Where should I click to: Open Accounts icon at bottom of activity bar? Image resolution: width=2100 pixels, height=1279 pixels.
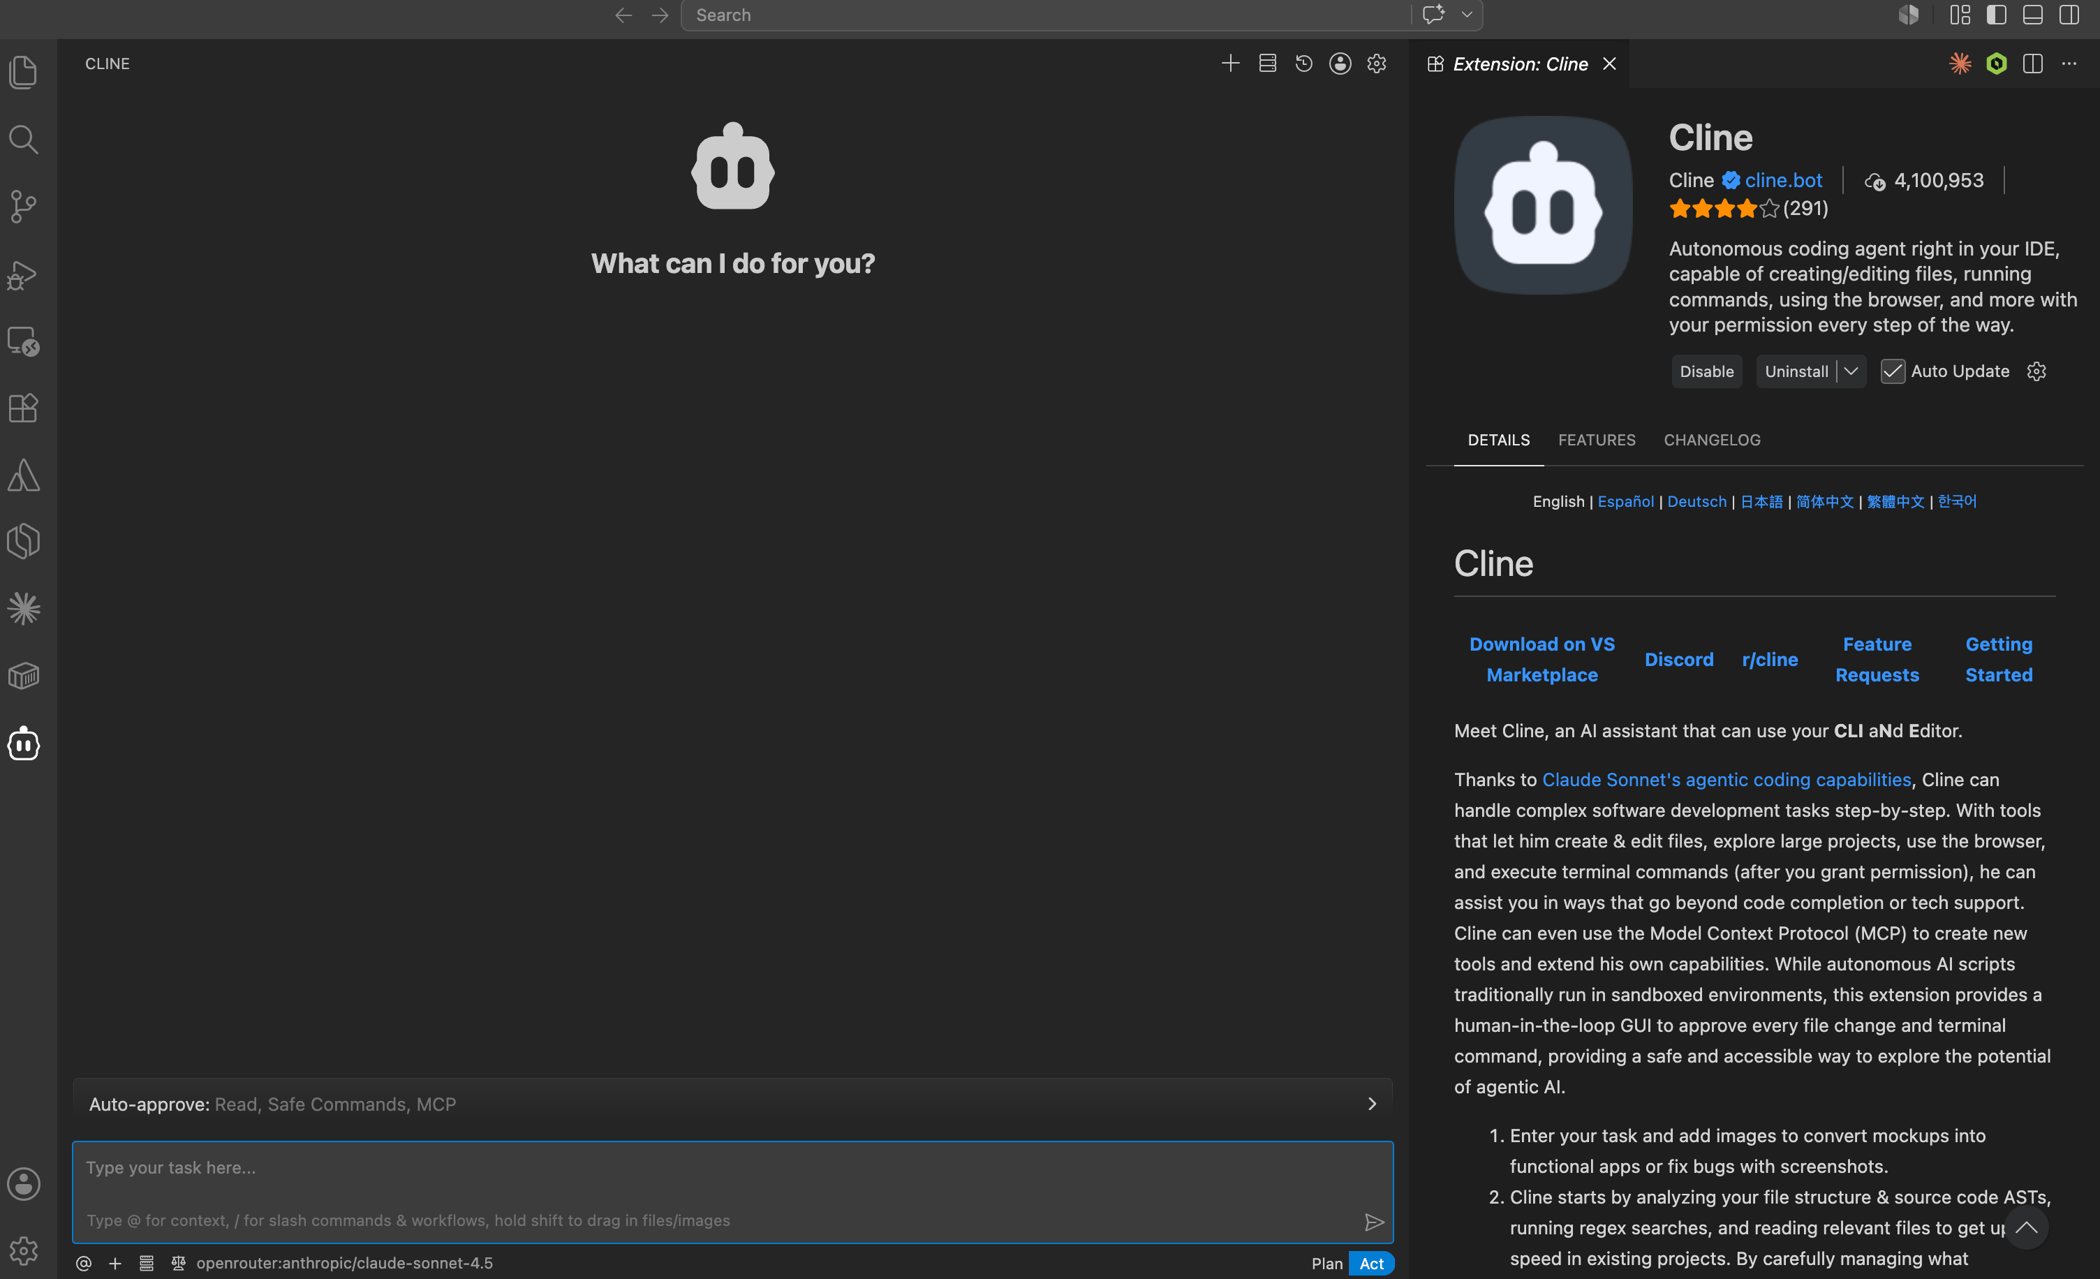pos(24,1183)
